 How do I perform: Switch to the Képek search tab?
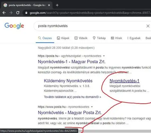tap(63, 38)
